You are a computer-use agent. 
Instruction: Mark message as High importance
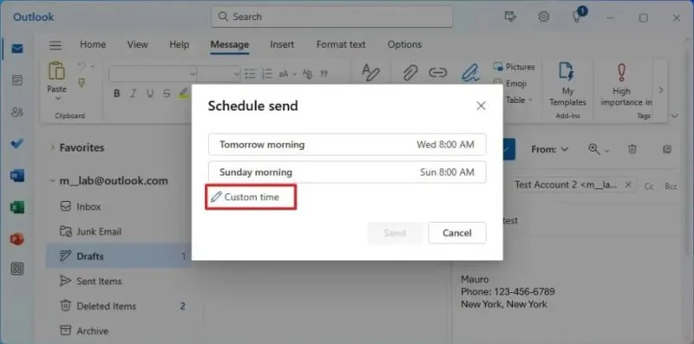point(622,84)
